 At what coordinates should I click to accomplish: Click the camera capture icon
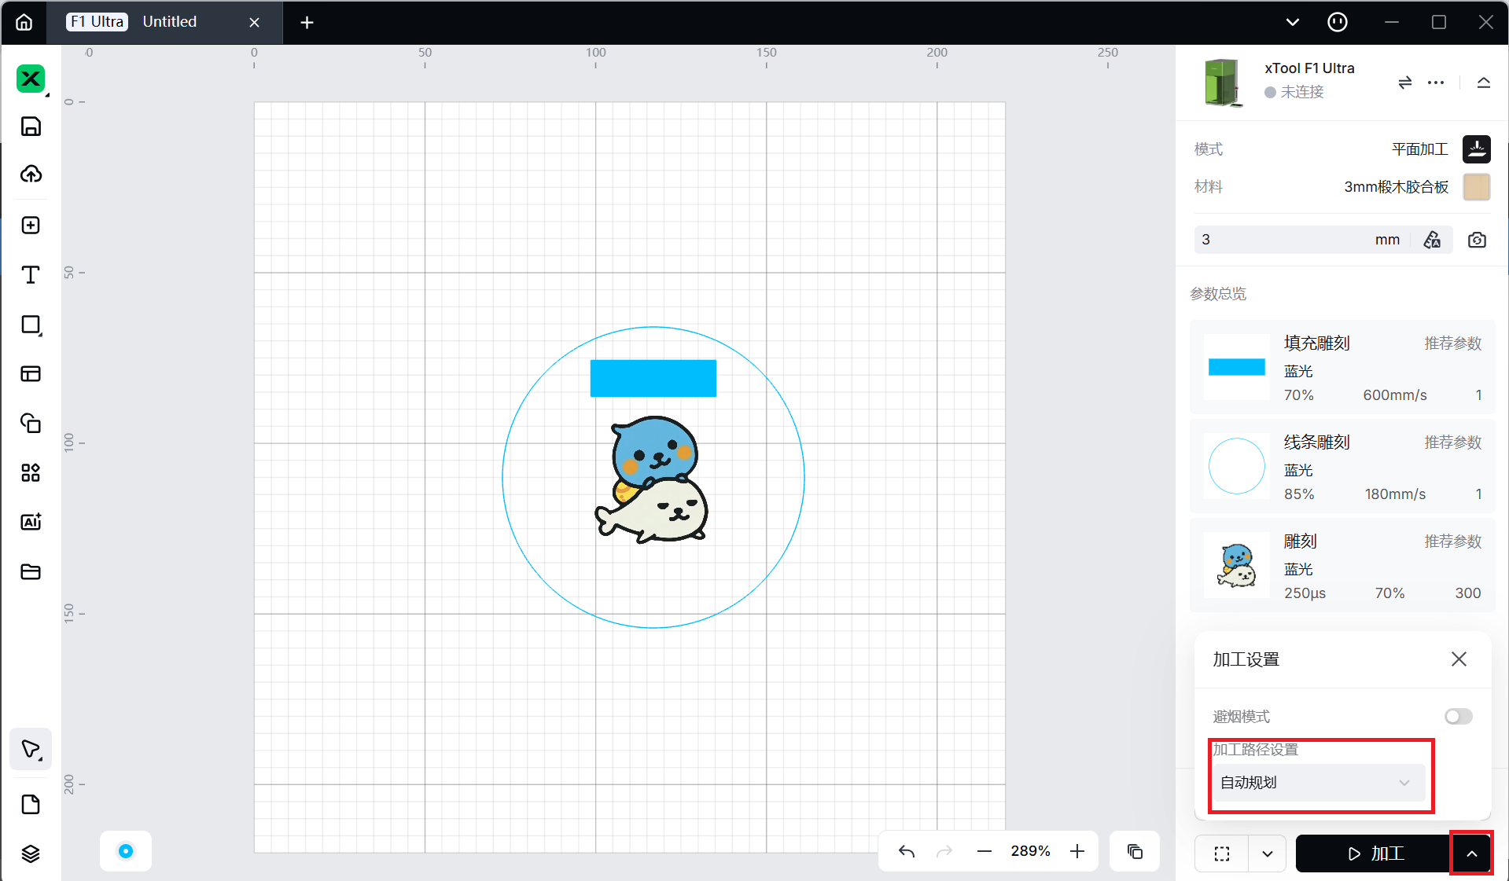(x=1477, y=240)
